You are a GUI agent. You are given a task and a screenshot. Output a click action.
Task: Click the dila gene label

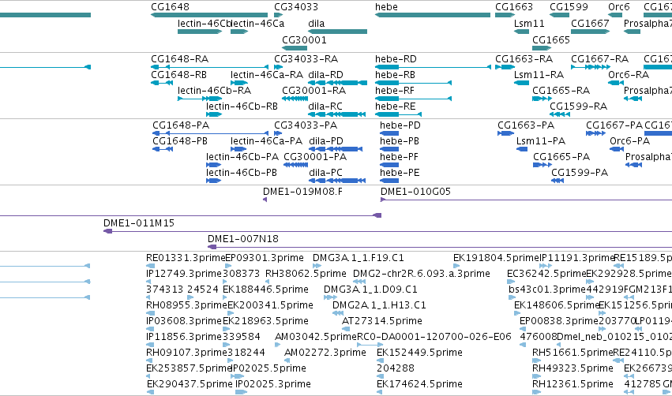(317, 24)
